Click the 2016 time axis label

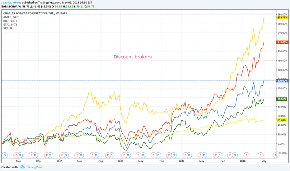pyautogui.click(x=121, y=161)
